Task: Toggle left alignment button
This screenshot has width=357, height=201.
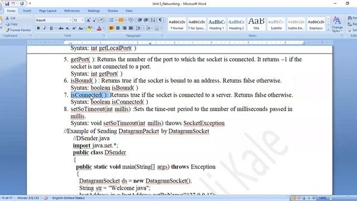Action: click(112, 28)
